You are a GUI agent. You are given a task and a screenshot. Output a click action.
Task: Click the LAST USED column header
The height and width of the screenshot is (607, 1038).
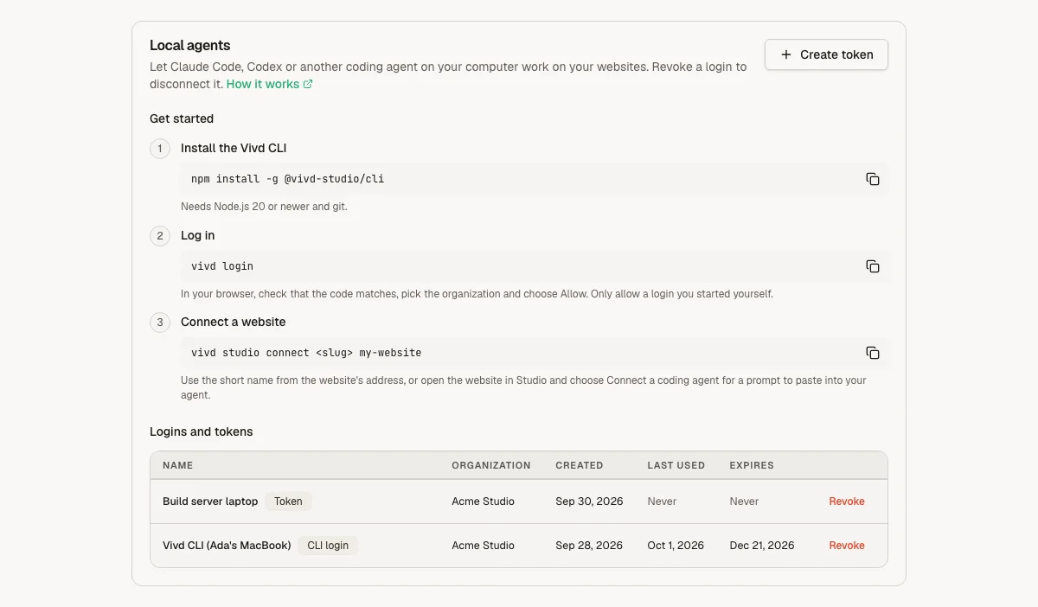[x=676, y=465]
